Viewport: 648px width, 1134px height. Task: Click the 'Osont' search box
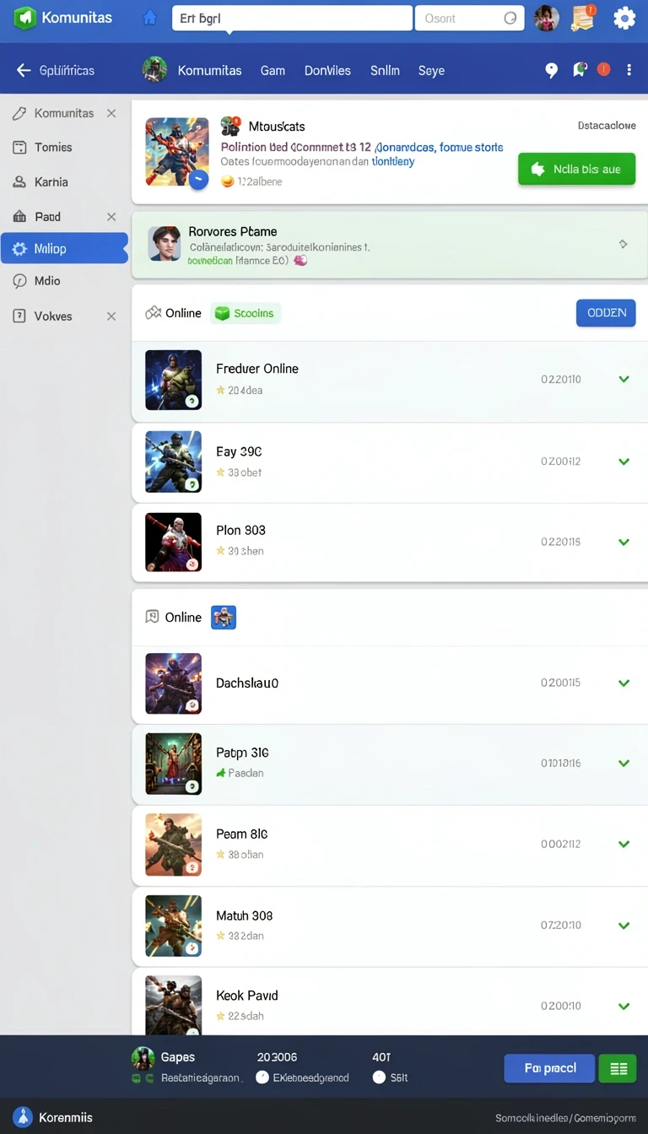tap(469, 18)
